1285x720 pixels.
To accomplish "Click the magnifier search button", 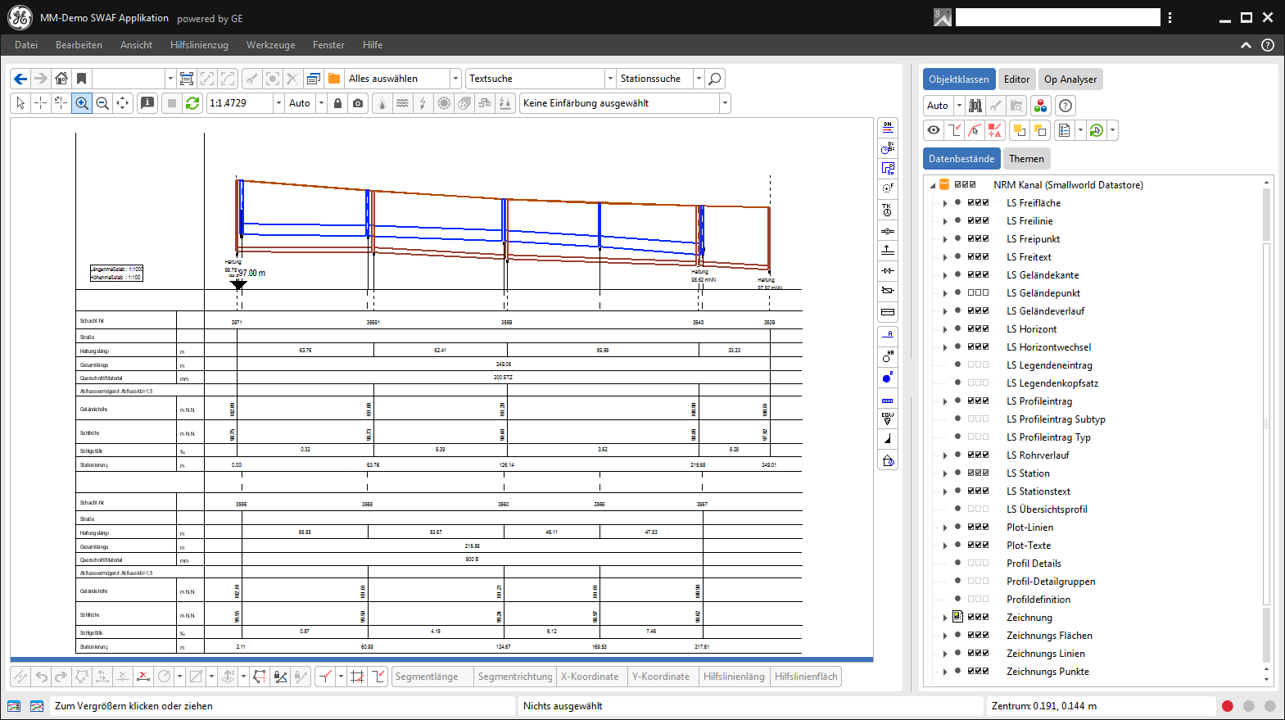I will pyautogui.click(x=715, y=79).
